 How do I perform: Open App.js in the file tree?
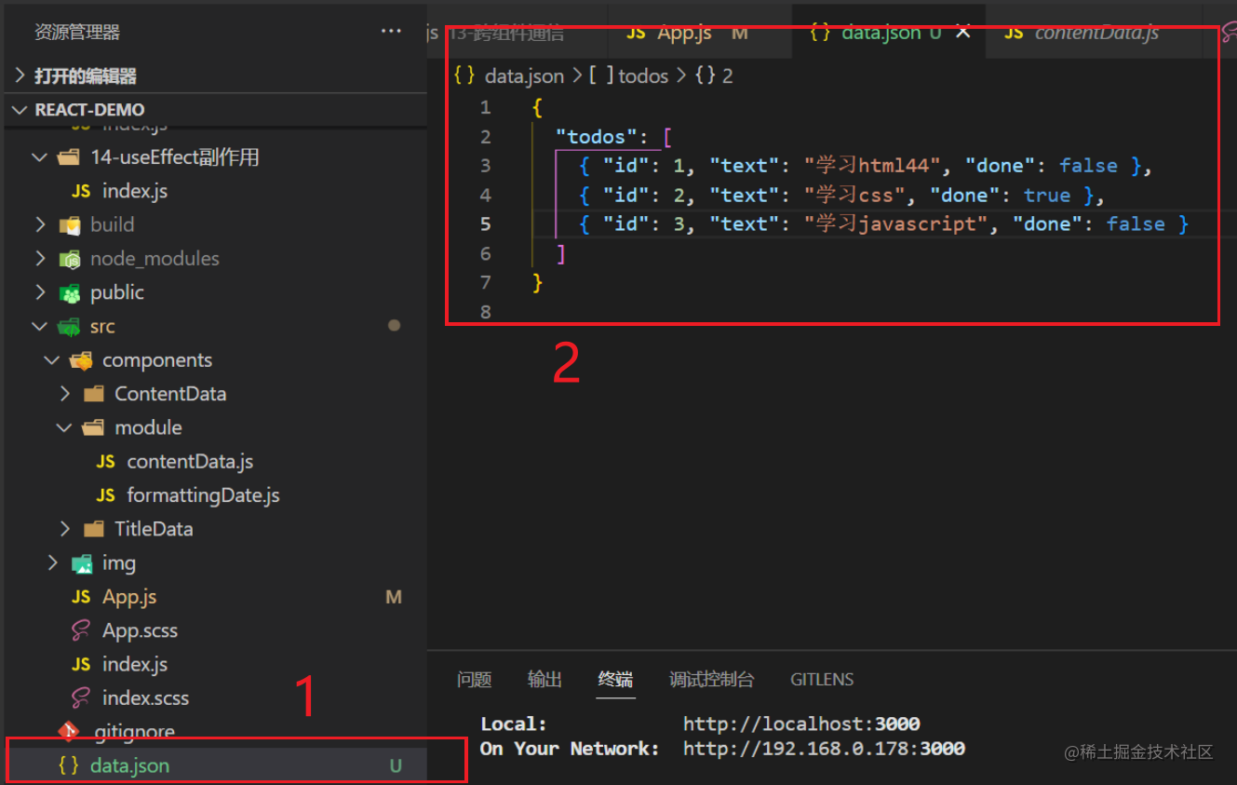[129, 597]
